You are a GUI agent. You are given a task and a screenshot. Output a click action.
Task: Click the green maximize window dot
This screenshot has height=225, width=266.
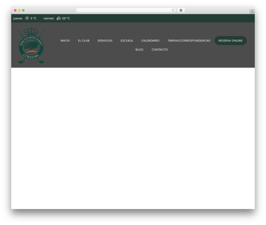[23, 11]
